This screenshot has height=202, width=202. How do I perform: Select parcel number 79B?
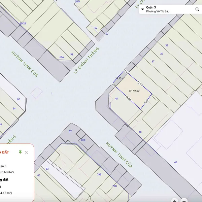pos(99,174)
